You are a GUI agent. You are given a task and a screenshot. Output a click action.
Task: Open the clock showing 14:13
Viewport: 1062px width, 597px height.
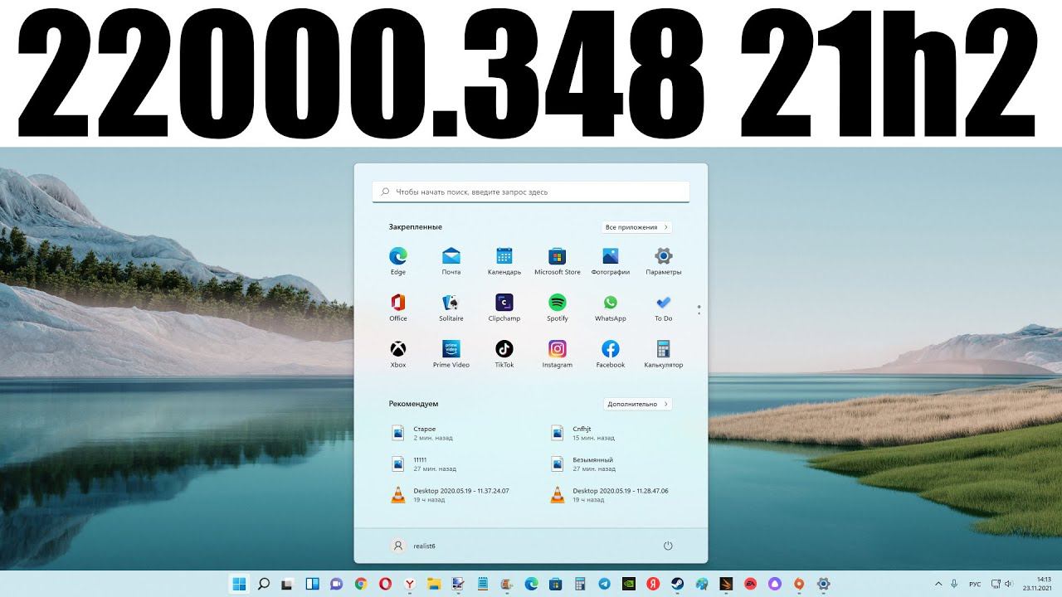[1037, 584]
